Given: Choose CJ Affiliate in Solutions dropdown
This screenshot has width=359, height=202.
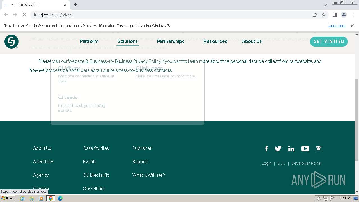Looking at the screenshot, I should [x=69, y=68].
